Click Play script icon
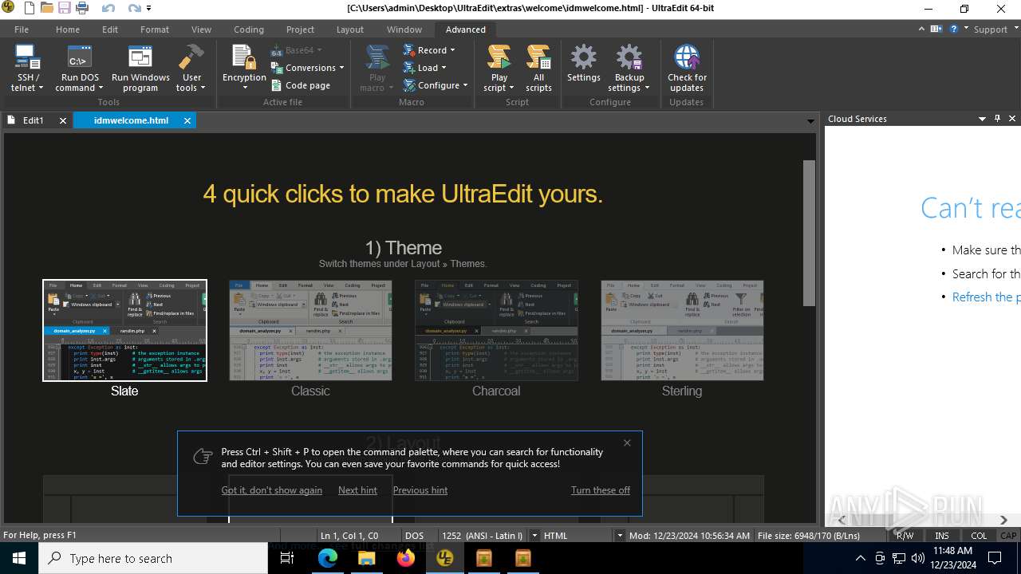The height and width of the screenshot is (574, 1021). pos(499,69)
